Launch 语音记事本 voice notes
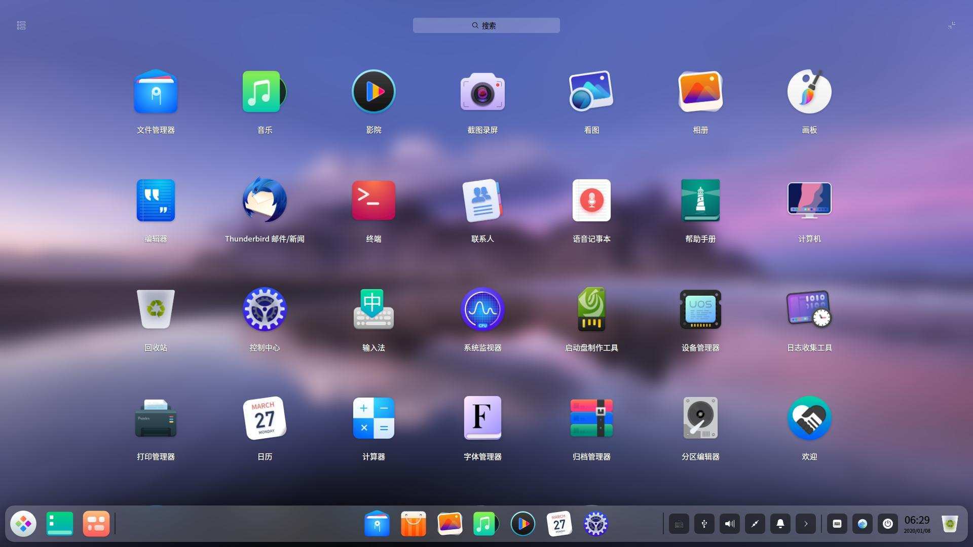973x547 pixels. (x=591, y=201)
